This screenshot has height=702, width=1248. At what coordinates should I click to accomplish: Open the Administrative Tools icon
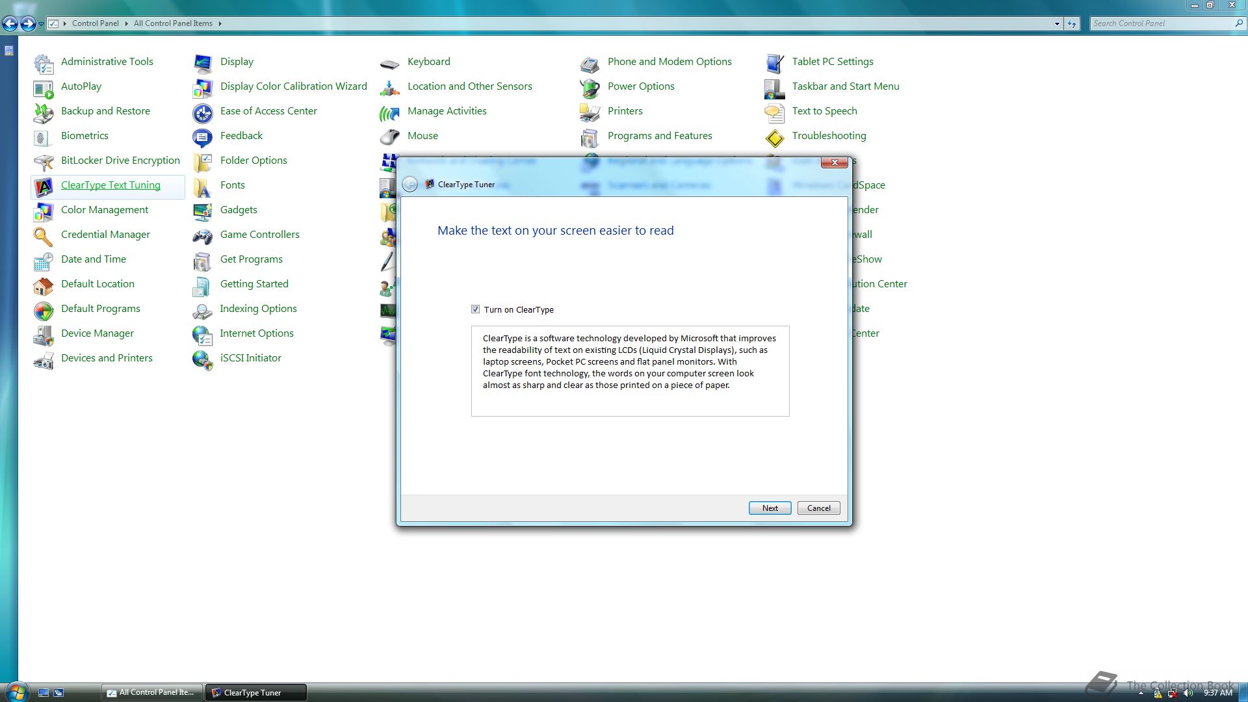point(44,64)
